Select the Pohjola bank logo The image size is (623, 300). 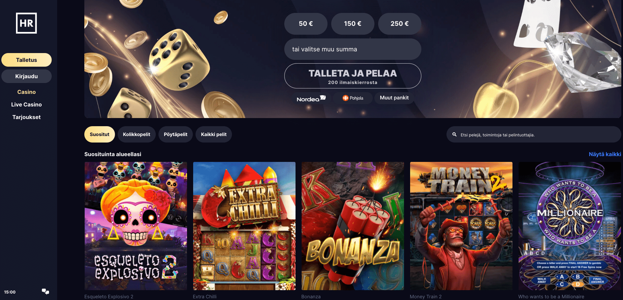353,98
